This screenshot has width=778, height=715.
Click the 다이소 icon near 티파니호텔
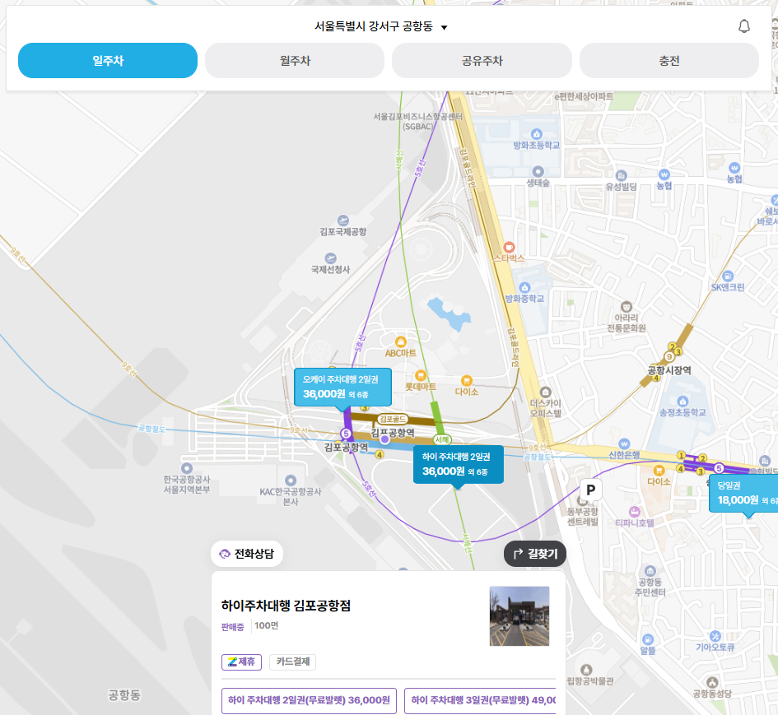click(659, 470)
